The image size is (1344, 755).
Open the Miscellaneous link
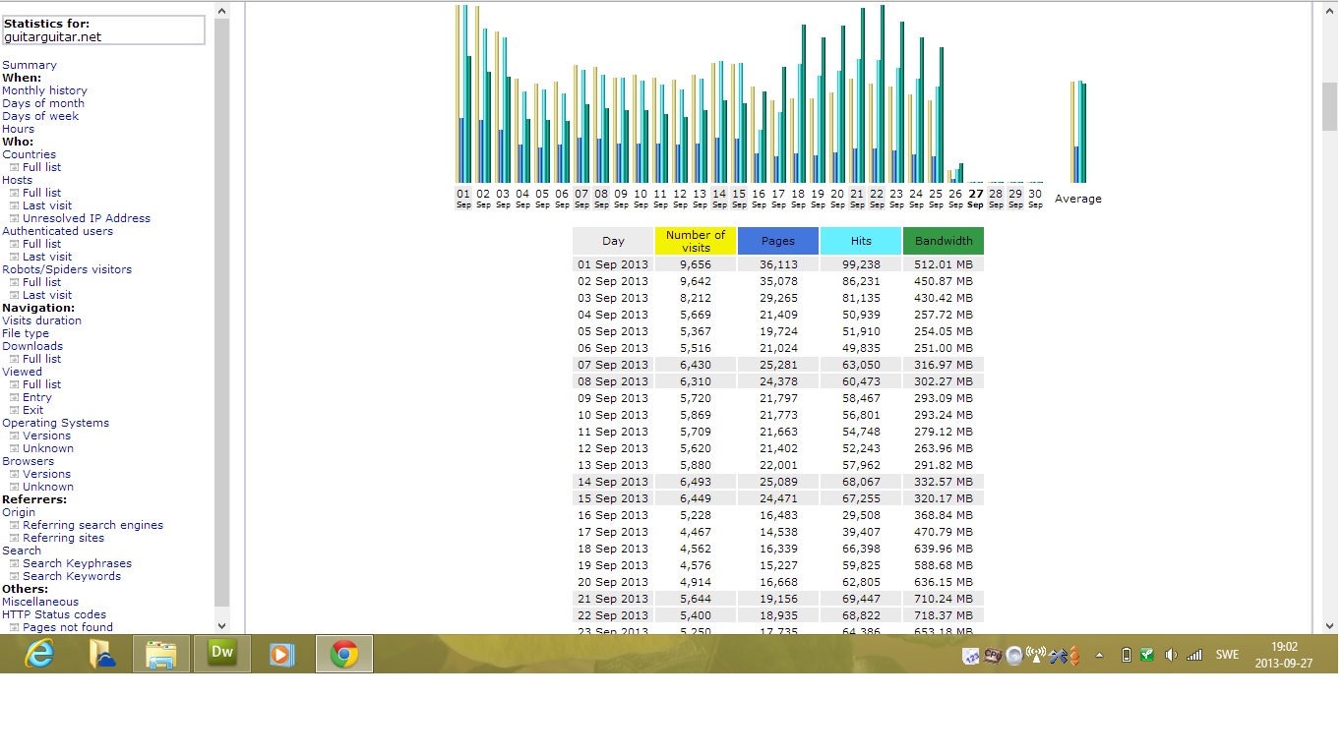(40, 602)
